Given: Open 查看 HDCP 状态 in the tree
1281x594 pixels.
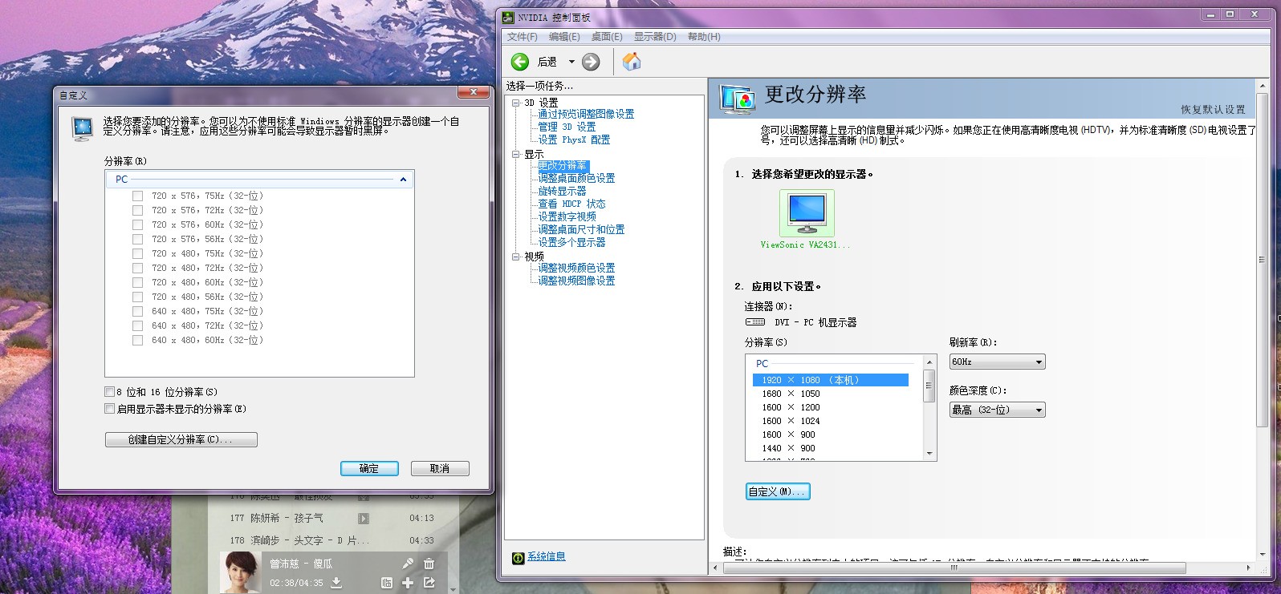Looking at the screenshot, I should pyautogui.click(x=571, y=204).
